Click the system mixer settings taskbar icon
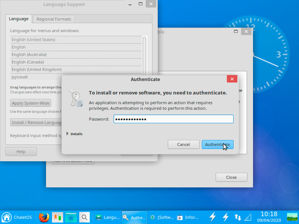This screenshot has width=299, height=224. click(58, 217)
